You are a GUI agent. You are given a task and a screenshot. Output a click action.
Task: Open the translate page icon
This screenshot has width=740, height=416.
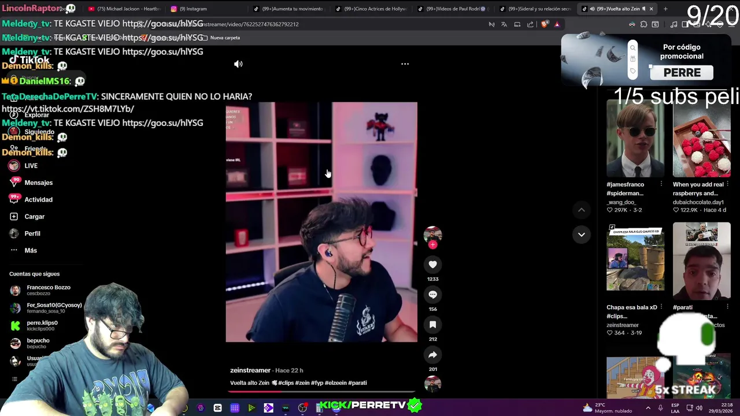point(504,24)
